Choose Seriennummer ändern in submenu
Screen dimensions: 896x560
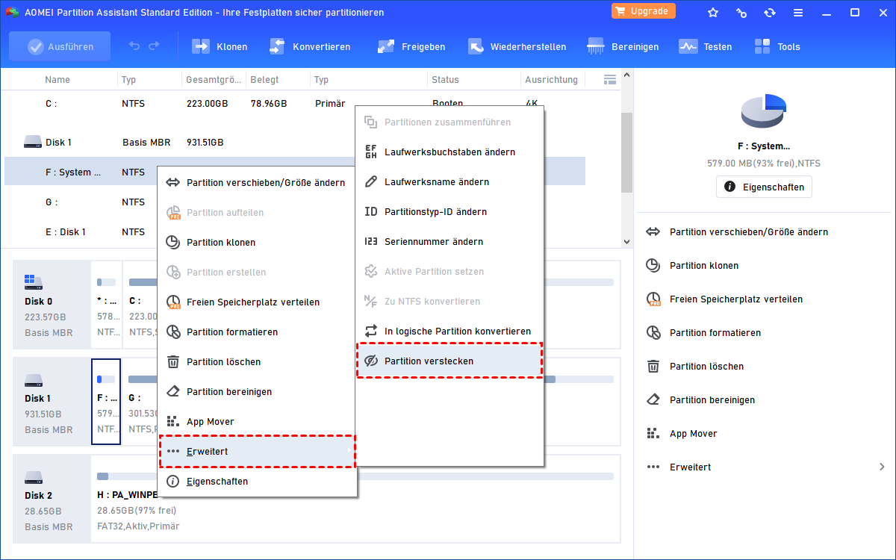(x=449, y=241)
